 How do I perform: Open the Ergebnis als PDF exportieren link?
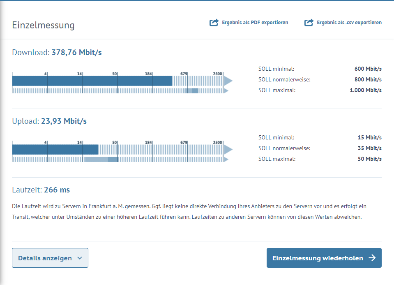pos(255,23)
